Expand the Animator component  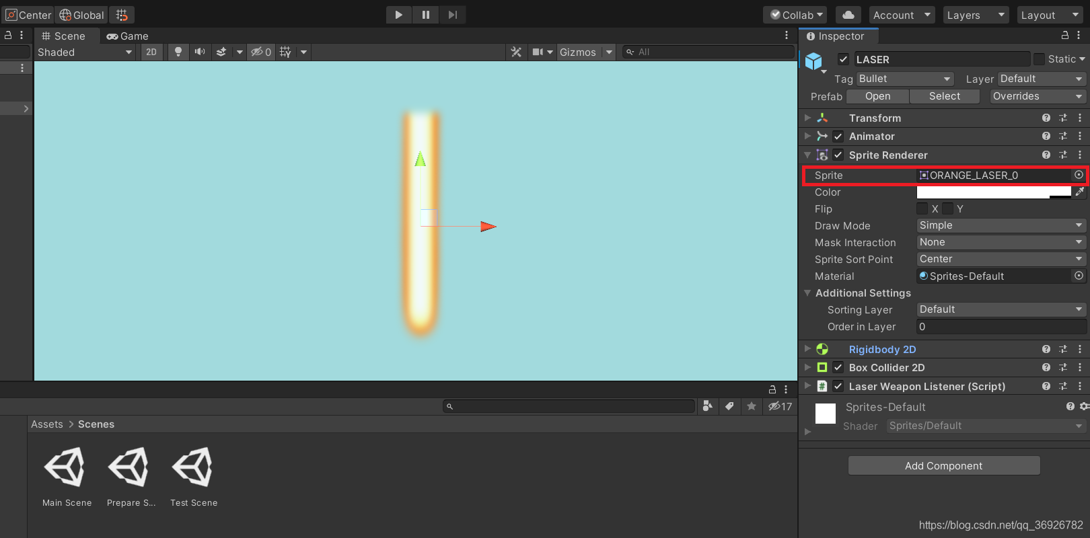pos(807,136)
